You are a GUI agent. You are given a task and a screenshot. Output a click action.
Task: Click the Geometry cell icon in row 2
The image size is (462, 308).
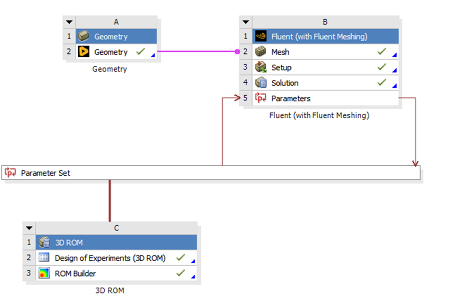click(x=84, y=52)
